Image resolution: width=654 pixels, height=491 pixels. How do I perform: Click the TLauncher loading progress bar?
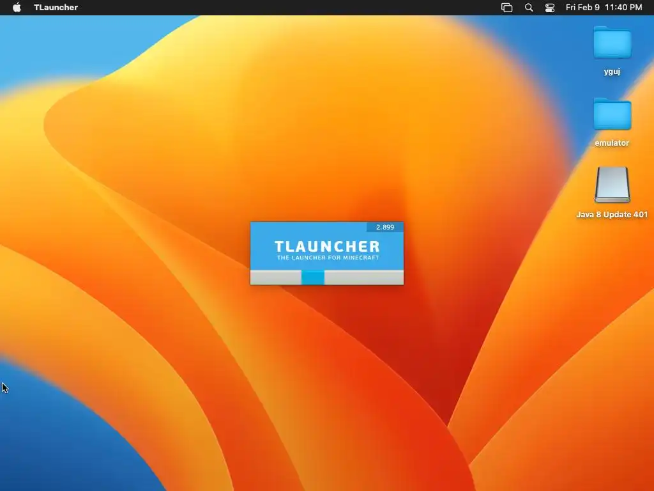pyautogui.click(x=326, y=277)
